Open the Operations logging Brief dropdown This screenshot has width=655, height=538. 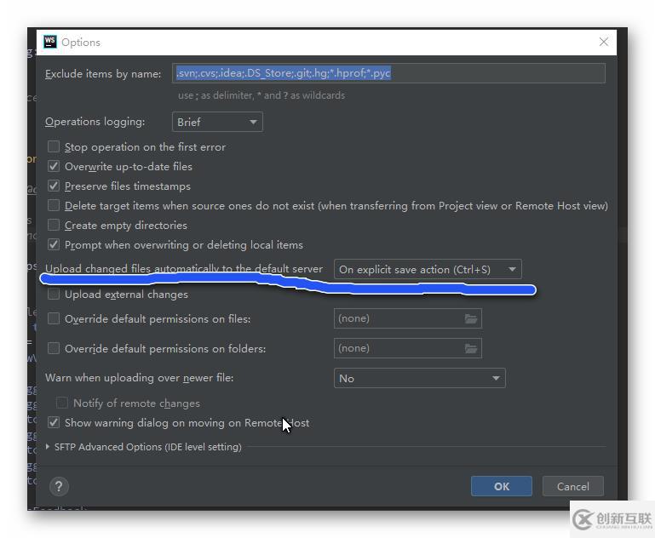tap(217, 122)
